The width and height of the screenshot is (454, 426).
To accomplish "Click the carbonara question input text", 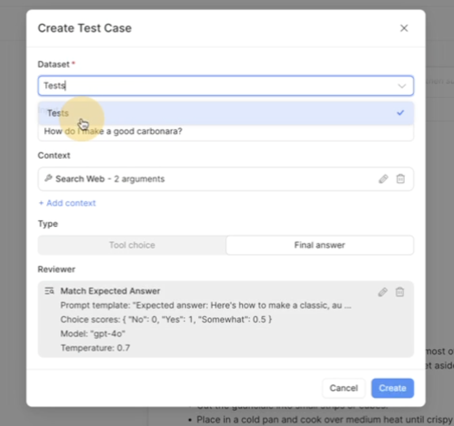I will pos(113,131).
